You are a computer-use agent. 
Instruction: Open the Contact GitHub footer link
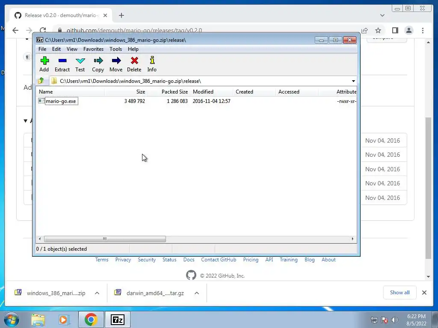coord(219,260)
